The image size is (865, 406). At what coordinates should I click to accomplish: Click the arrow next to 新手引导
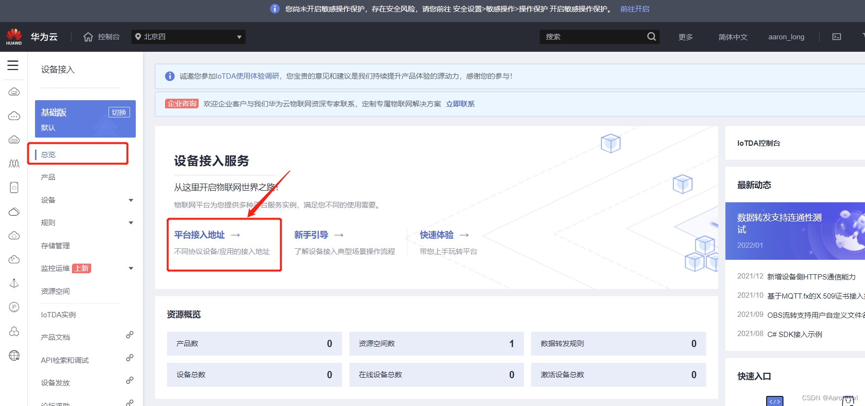pos(339,235)
